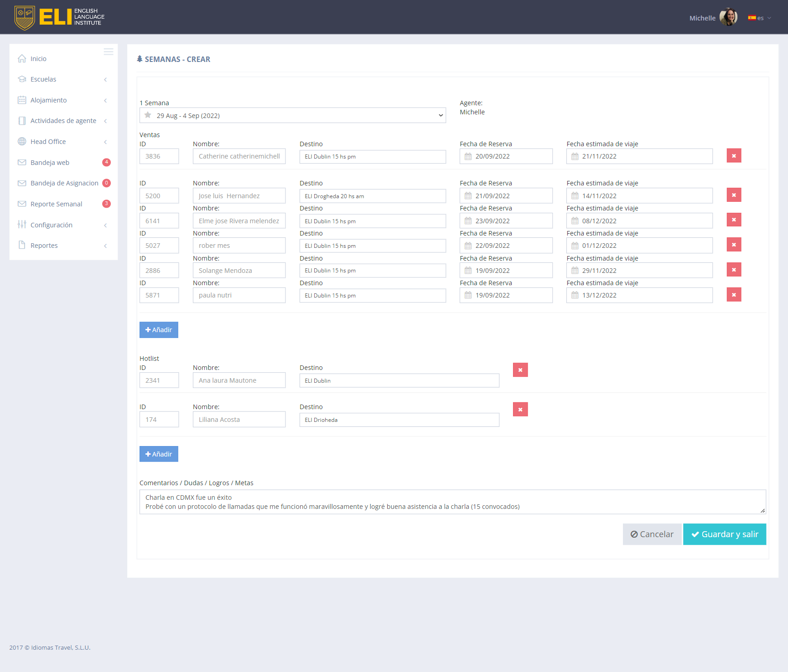
Task: Remove Ana laura Mautone from Hotlist
Action: 520,370
